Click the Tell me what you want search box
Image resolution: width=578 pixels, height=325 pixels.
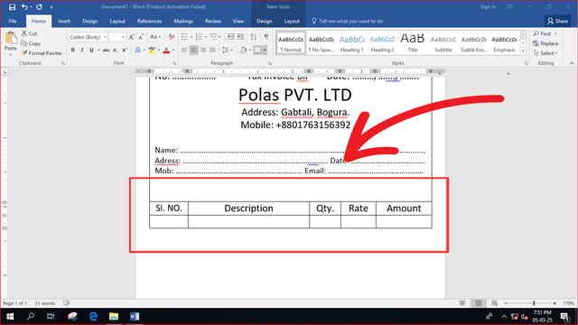pos(347,21)
